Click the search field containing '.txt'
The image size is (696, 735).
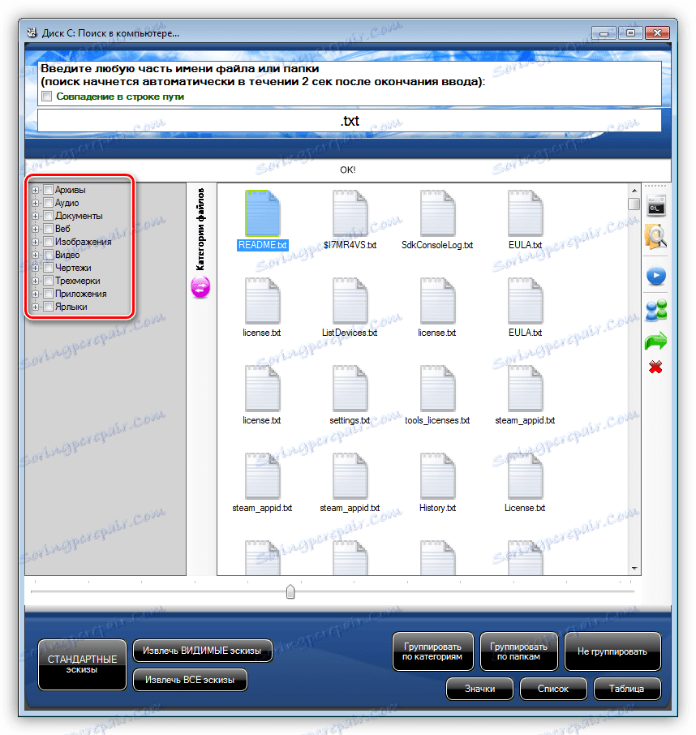pos(349,121)
